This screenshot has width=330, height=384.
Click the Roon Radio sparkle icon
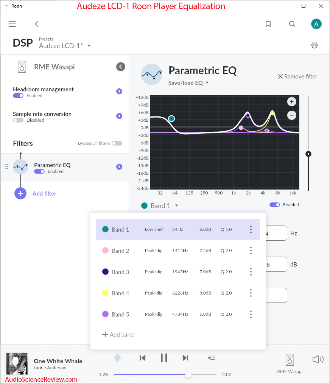tap(118, 358)
